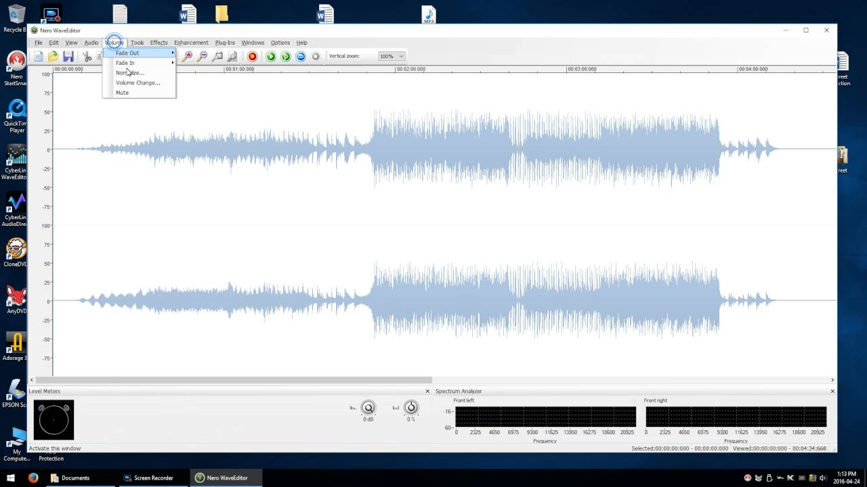Click the 00:01:00:000 timeline marker
The height and width of the screenshot is (487, 867).
point(240,69)
